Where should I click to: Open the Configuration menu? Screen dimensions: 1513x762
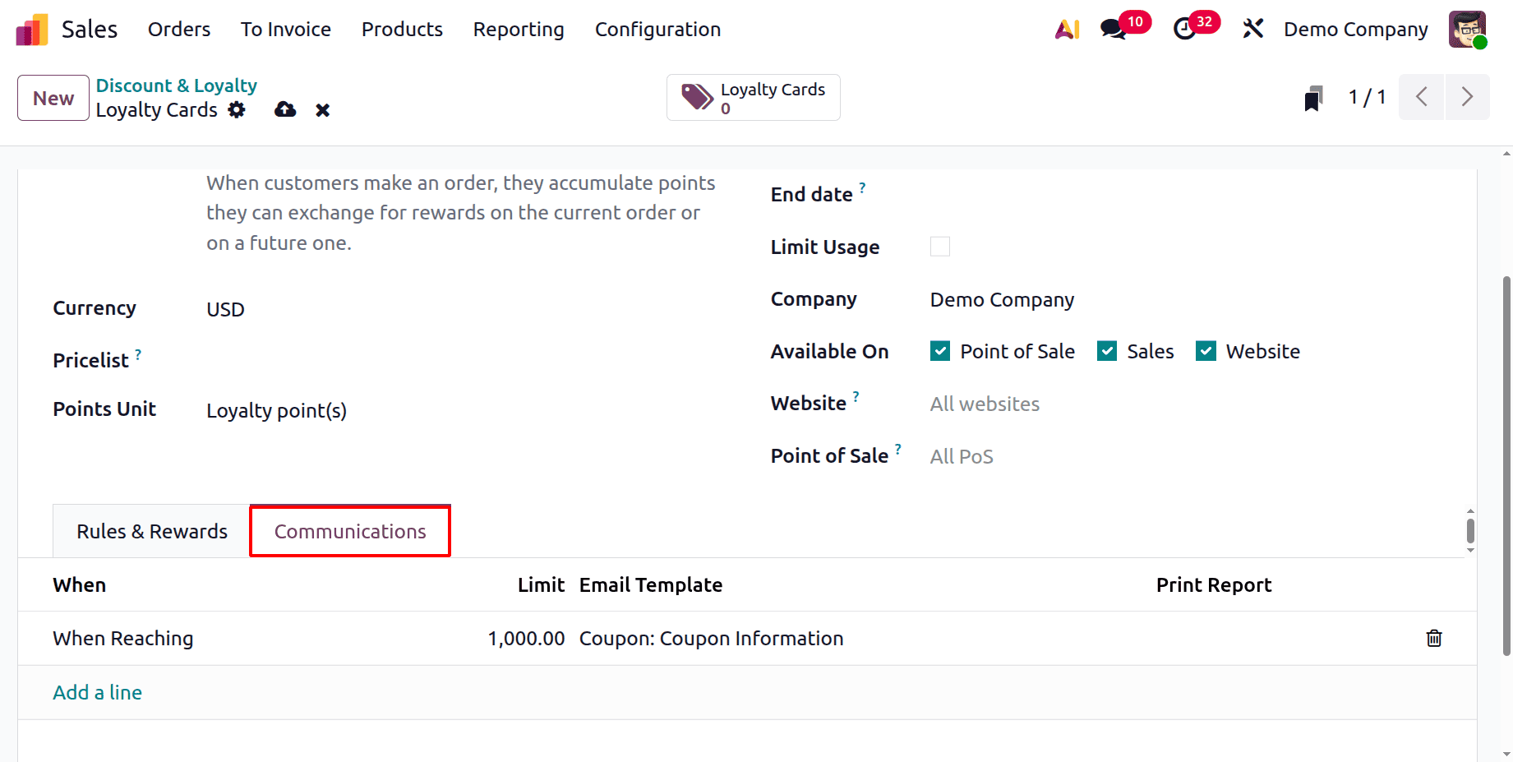coord(657,29)
